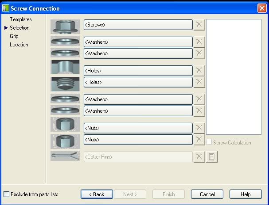Cancel the Screw Connection dialog
This screenshot has height=205, width=269.
click(207, 194)
